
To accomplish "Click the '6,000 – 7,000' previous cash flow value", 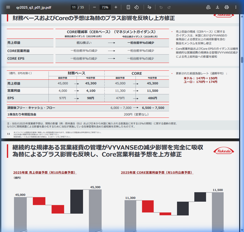I will 121,108.
